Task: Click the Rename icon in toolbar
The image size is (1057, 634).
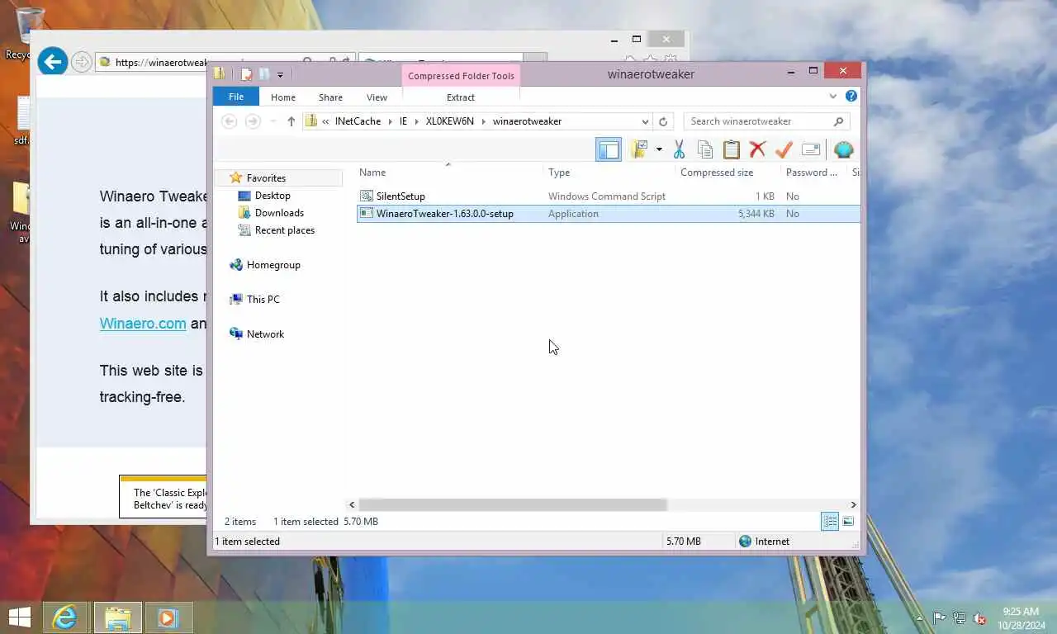Action: pos(811,149)
